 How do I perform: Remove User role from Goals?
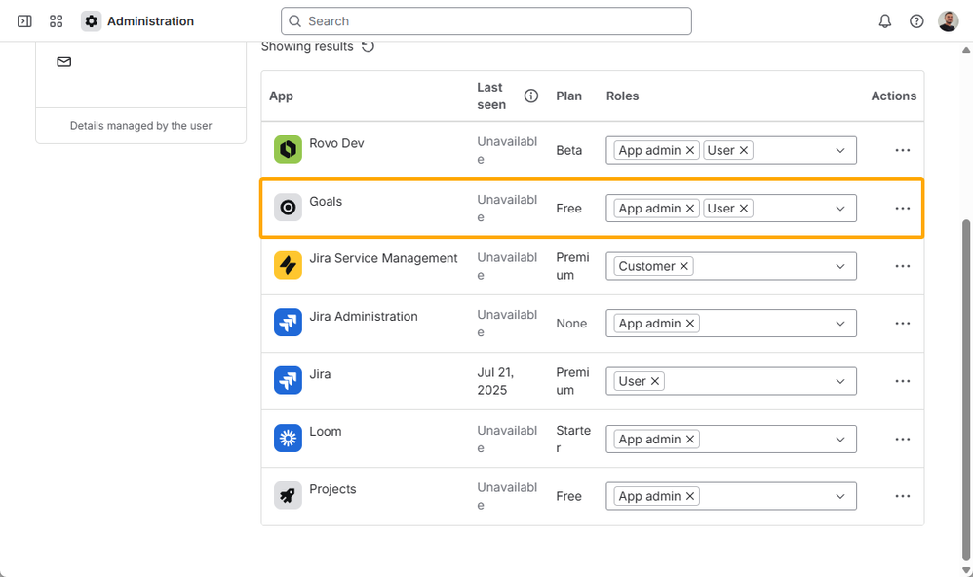click(x=744, y=209)
